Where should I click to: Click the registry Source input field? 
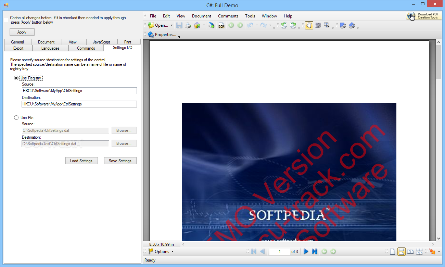click(79, 91)
